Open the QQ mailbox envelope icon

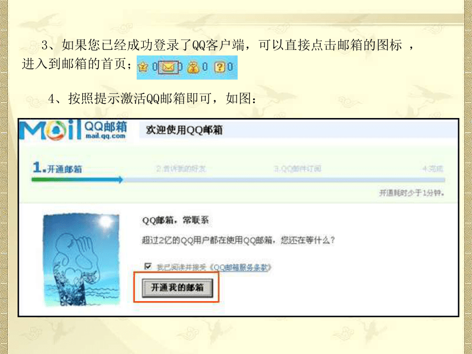pos(168,67)
